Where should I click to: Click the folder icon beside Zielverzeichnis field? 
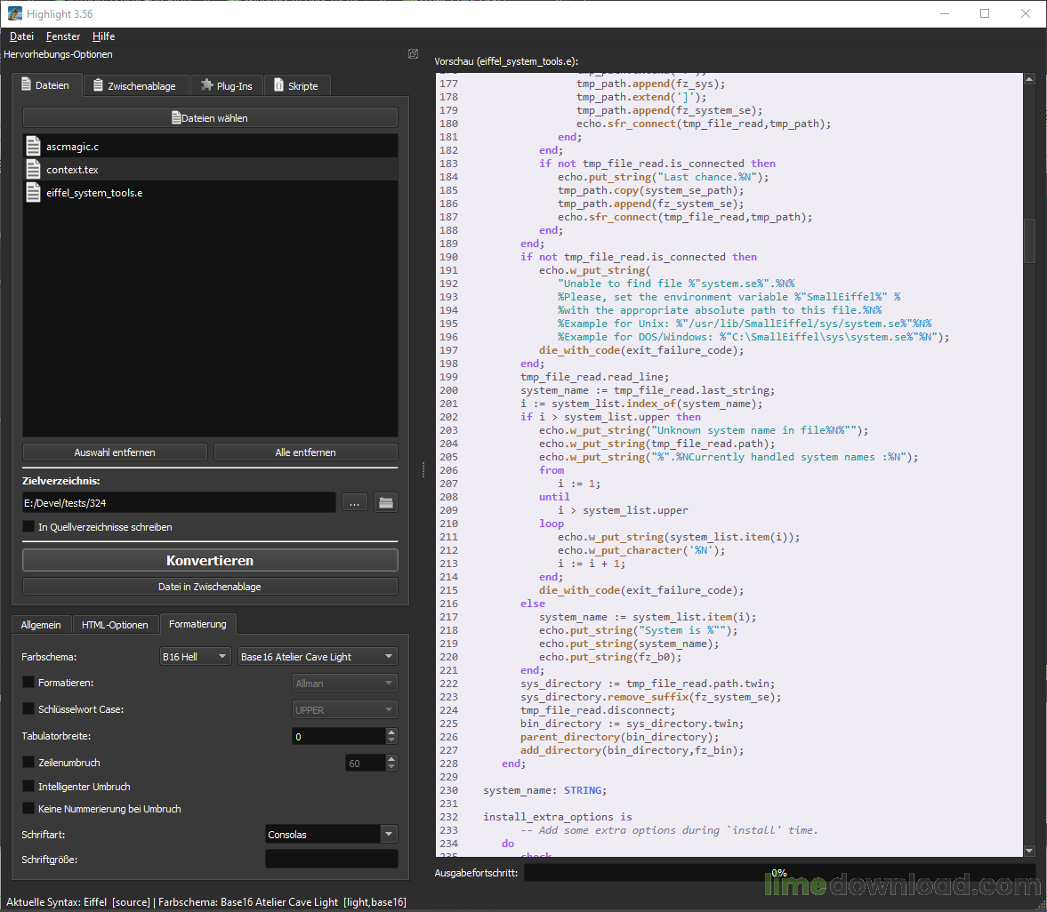[x=385, y=503]
